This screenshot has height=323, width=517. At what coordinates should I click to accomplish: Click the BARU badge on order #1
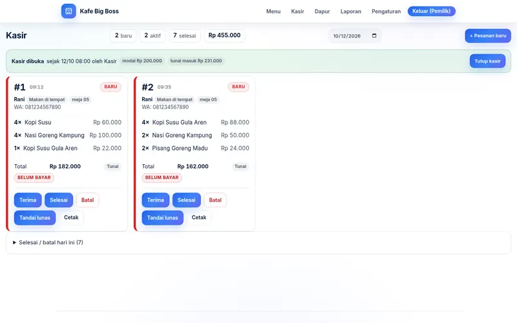pos(111,87)
